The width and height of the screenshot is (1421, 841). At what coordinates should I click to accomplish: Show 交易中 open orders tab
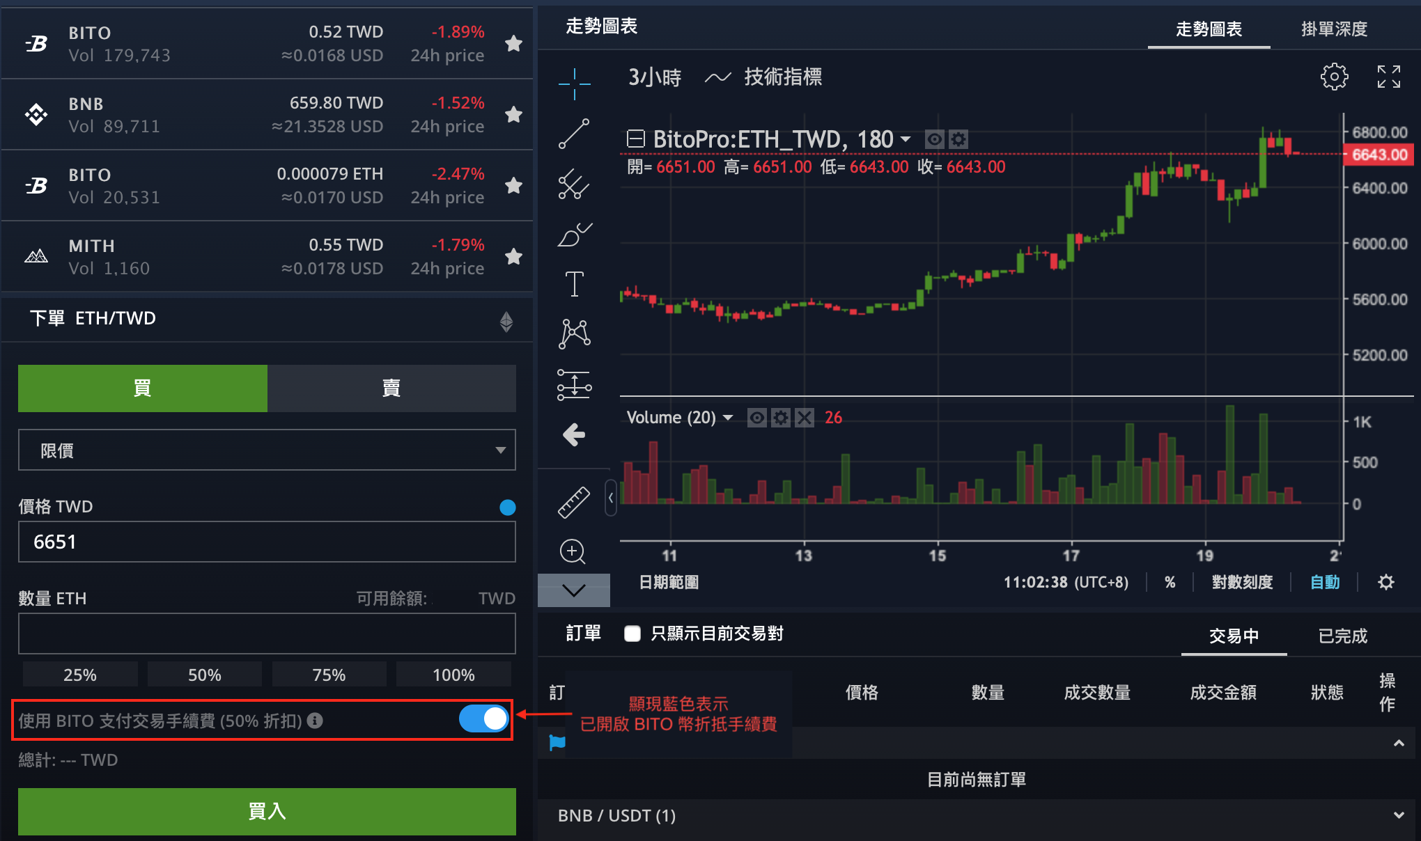pos(1234,636)
